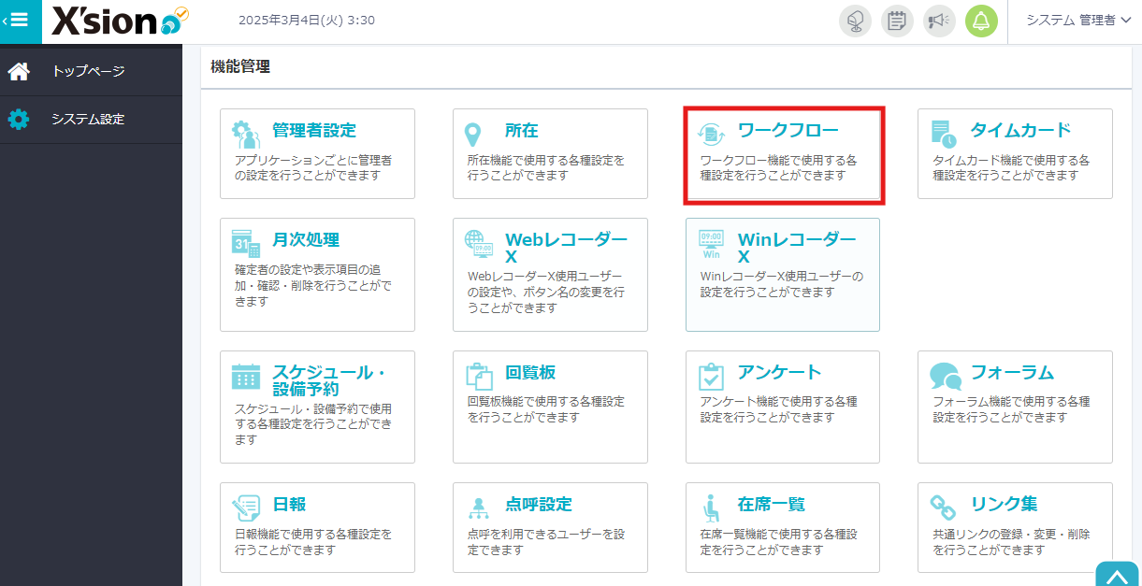Click the タイムカード clock document icon
Viewport: 1142px width, 586px height.
pos(945,135)
